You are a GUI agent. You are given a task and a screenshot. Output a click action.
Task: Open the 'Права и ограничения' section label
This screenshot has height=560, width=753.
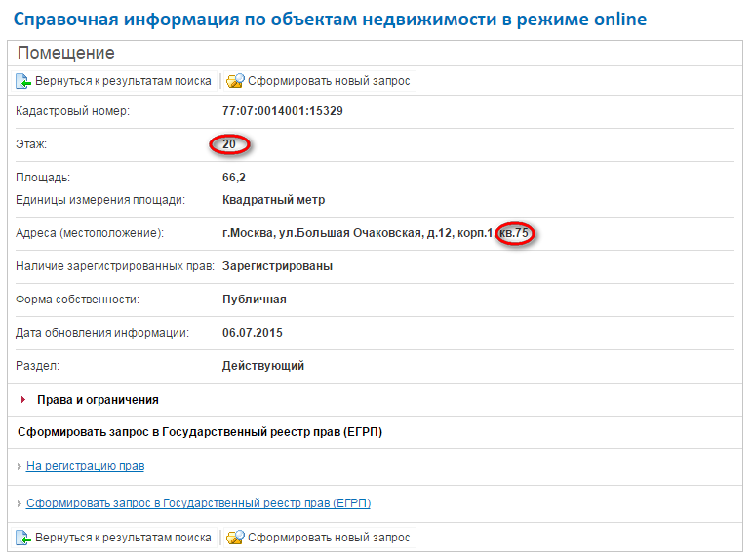[98, 400]
